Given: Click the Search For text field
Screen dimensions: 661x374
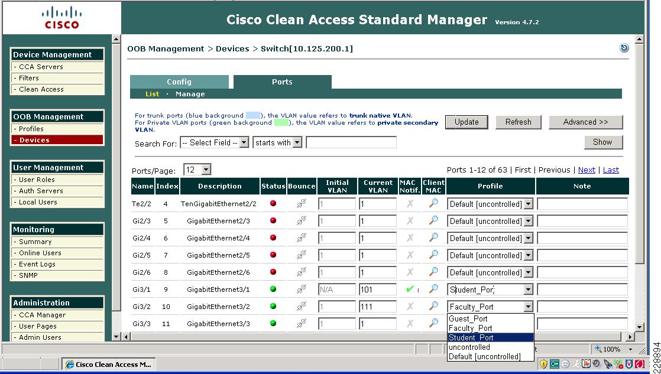Looking at the screenshot, I should tap(351, 142).
